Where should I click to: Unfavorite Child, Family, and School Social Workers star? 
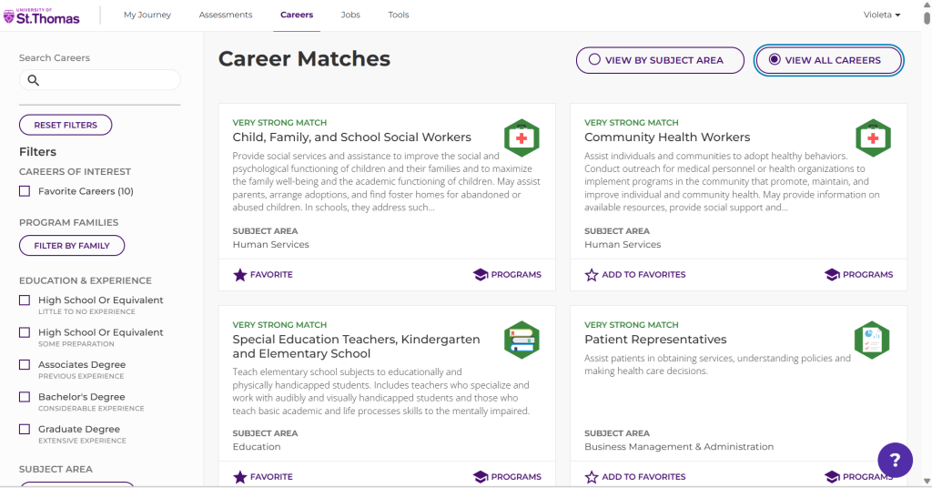click(239, 275)
